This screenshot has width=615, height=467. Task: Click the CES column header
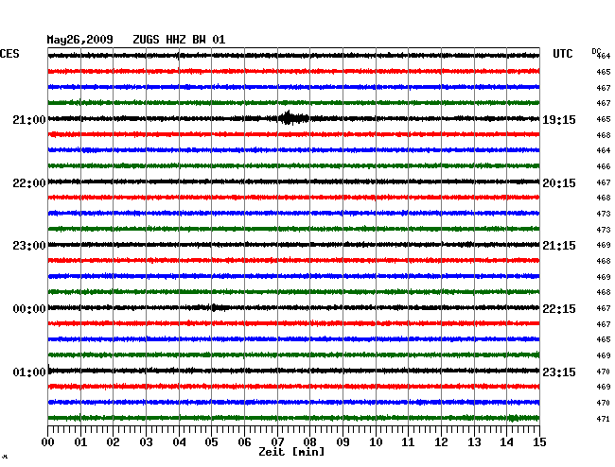pyautogui.click(x=9, y=54)
